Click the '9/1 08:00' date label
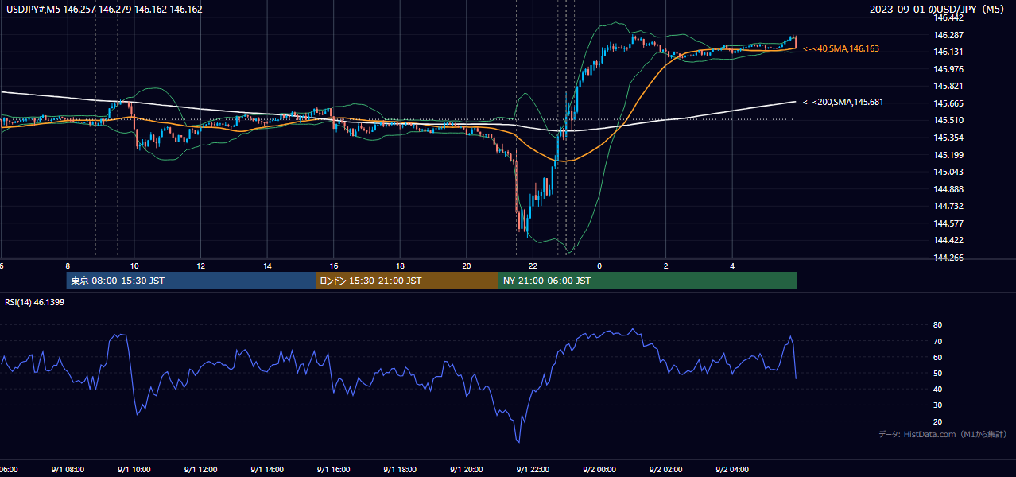Image resolution: width=1016 pixels, height=477 pixels. click(x=67, y=470)
